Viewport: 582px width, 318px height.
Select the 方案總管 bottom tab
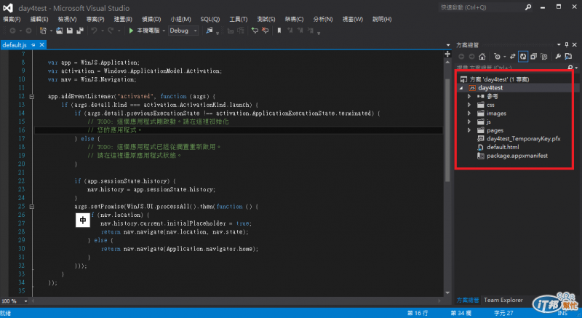tap(468, 301)
